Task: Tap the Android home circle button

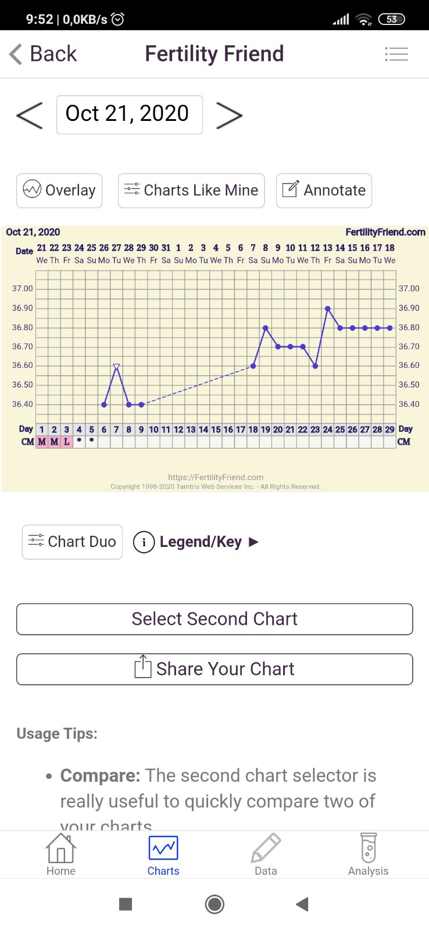Action: click(214, 904)
